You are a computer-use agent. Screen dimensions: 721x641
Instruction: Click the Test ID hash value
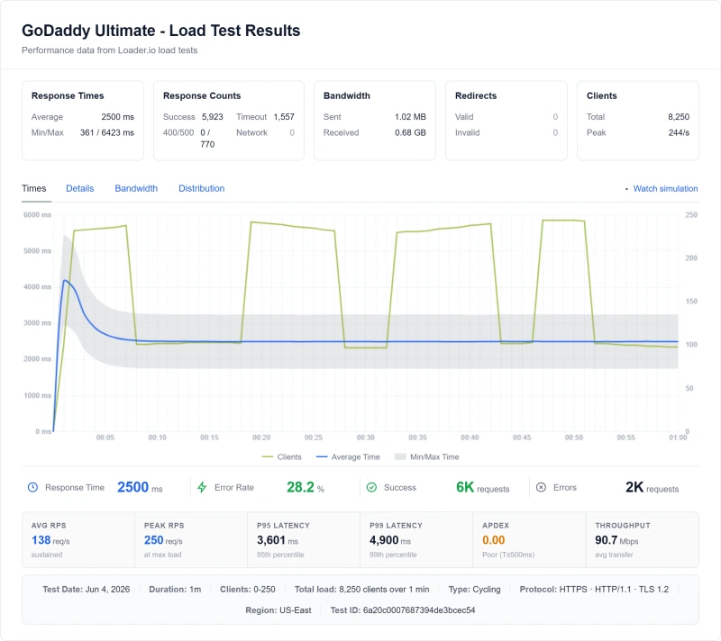pyautogui.click(x=419, y=610)
